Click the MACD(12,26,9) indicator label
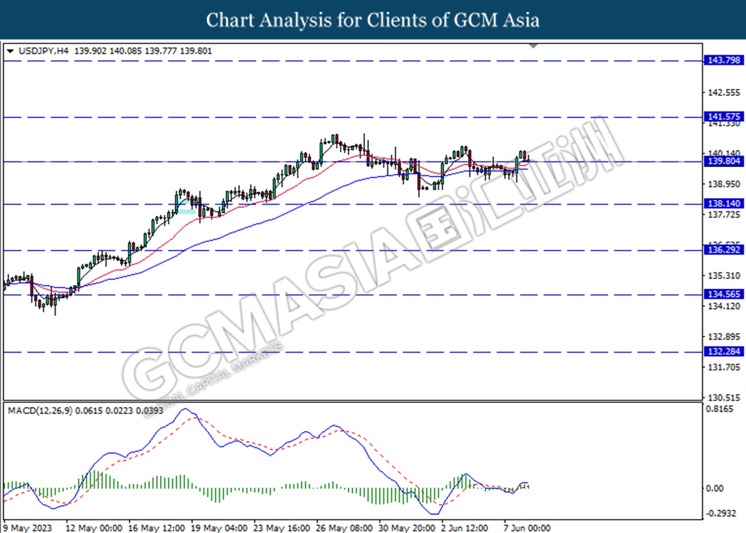This screenshot has width=746, height=533. point(40,411)
